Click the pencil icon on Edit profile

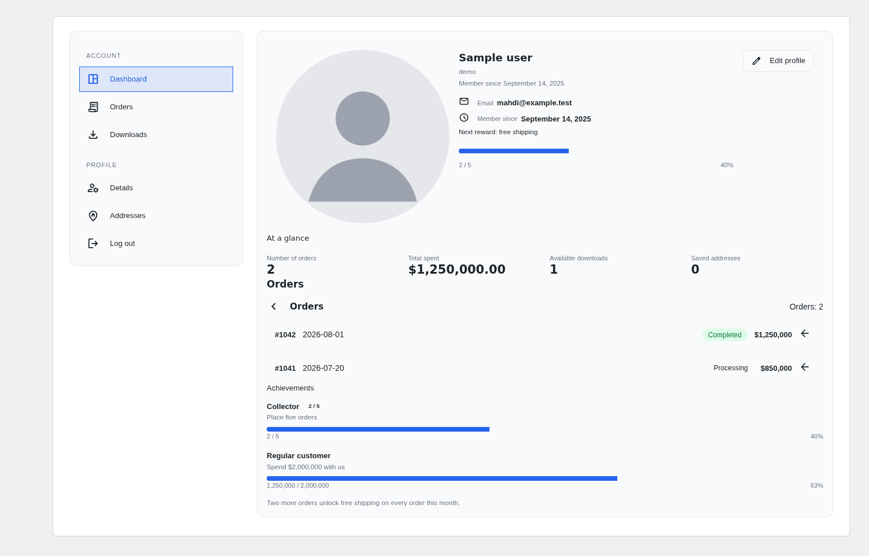point(756,61)
